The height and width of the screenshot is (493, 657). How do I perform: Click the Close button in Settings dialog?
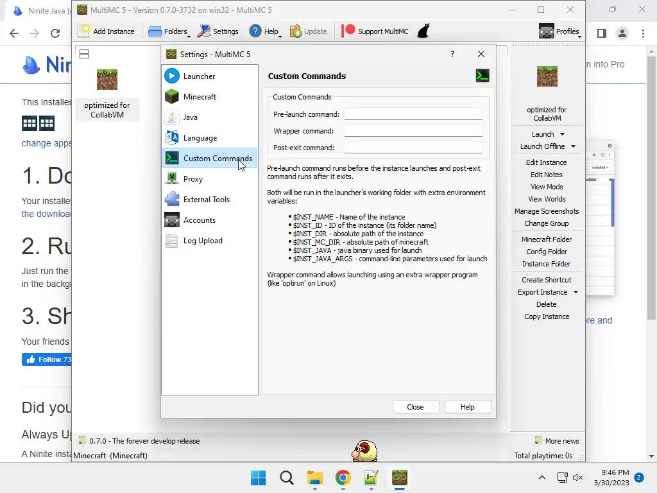(415, 407)
